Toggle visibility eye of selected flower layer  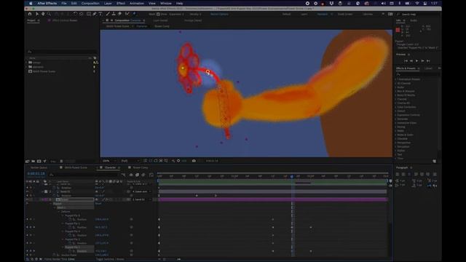coord(28,199)
